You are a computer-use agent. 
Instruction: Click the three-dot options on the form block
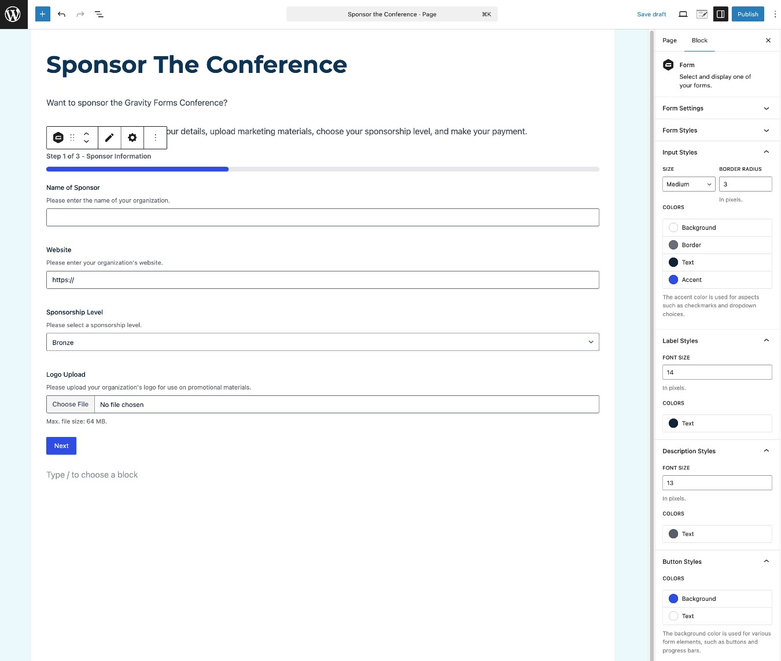155,138
